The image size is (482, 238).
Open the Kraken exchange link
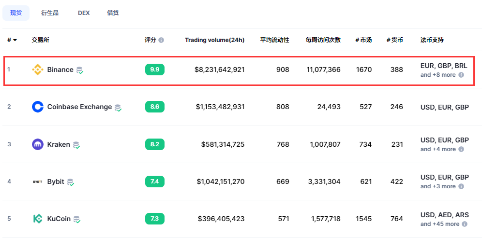pos(59,144)
